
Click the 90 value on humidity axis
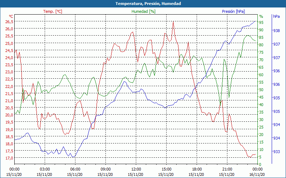pos(261,30)
